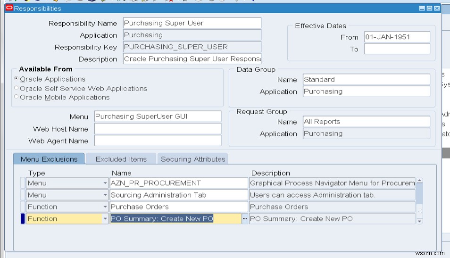Viewport: 450px width, 258px height.
Task: Click the Menu field Purchasing SuperUser GUI
Action: coord(158,117)
